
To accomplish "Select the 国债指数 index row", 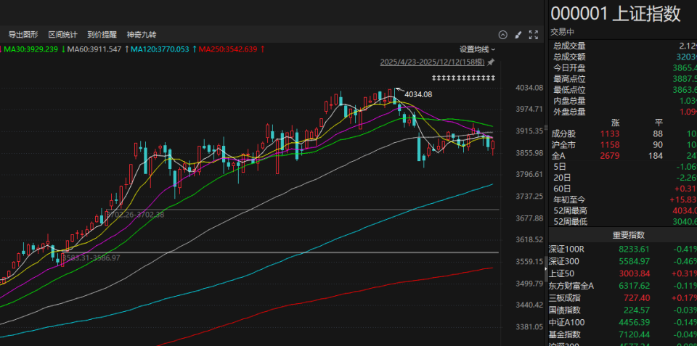I will point(622,310).
